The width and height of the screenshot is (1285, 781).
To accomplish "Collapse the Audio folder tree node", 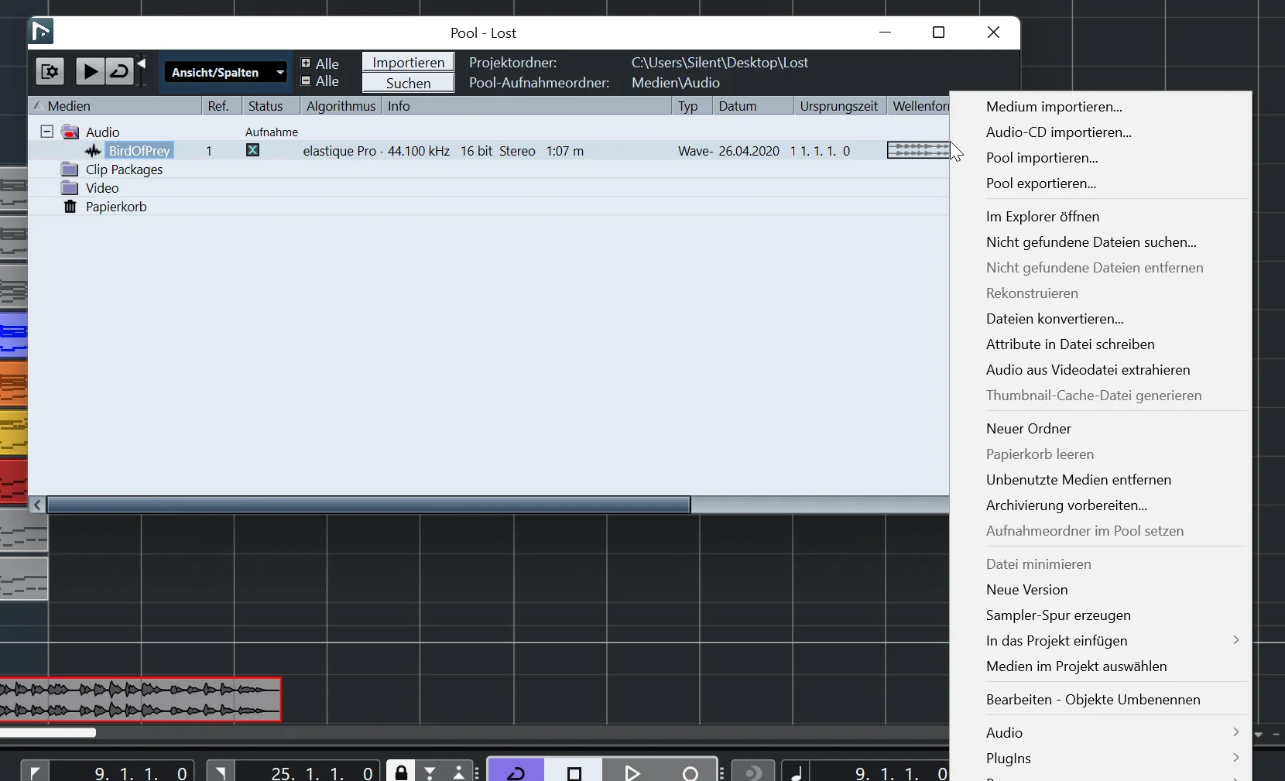I will pyautogui.click(x=46, y=132).
